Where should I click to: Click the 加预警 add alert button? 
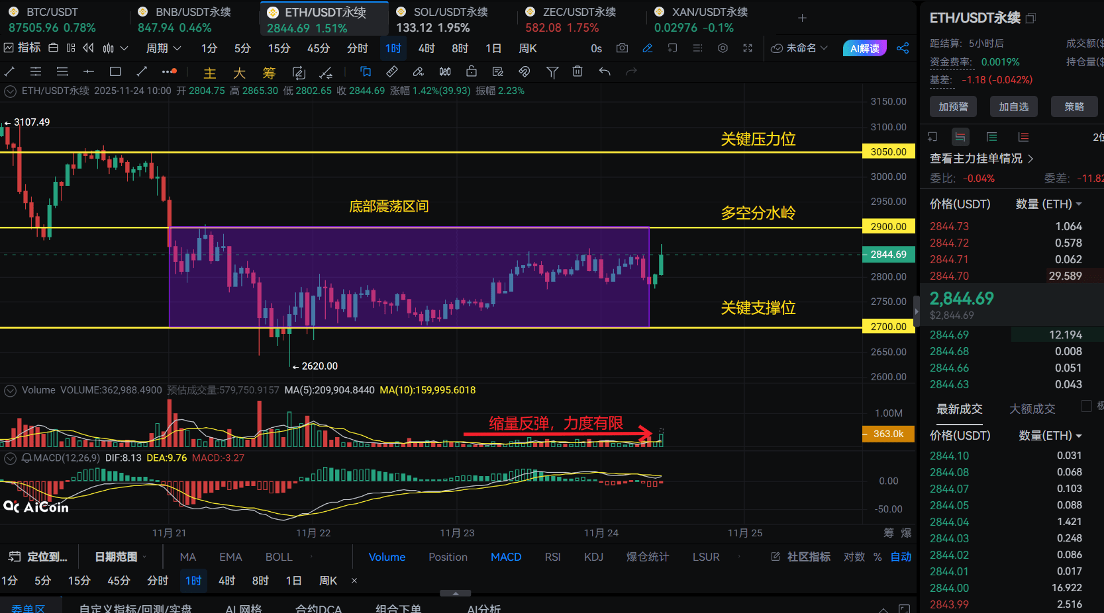point(953,106)
